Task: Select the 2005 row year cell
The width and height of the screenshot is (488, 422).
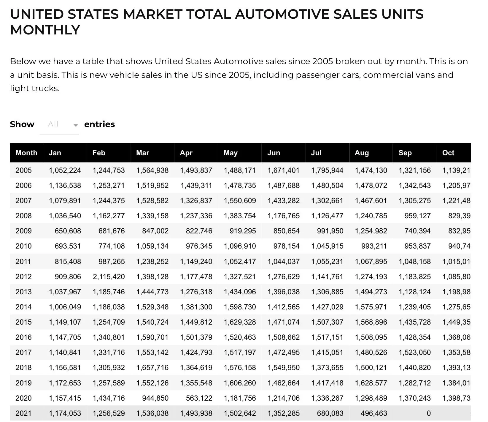Action: pyautogui.click(x=23, y=170)
